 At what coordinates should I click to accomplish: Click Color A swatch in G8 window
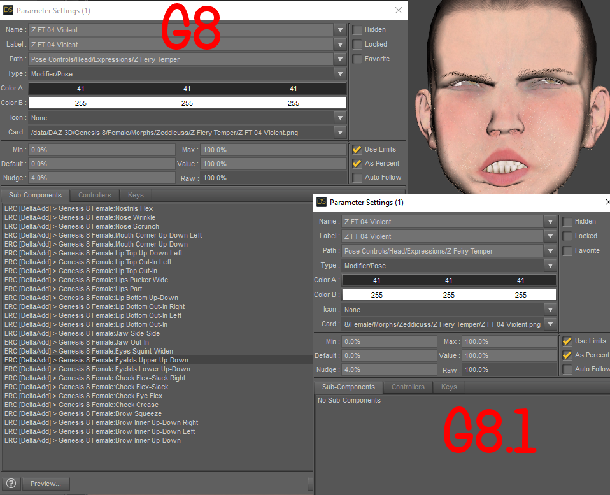187,89
